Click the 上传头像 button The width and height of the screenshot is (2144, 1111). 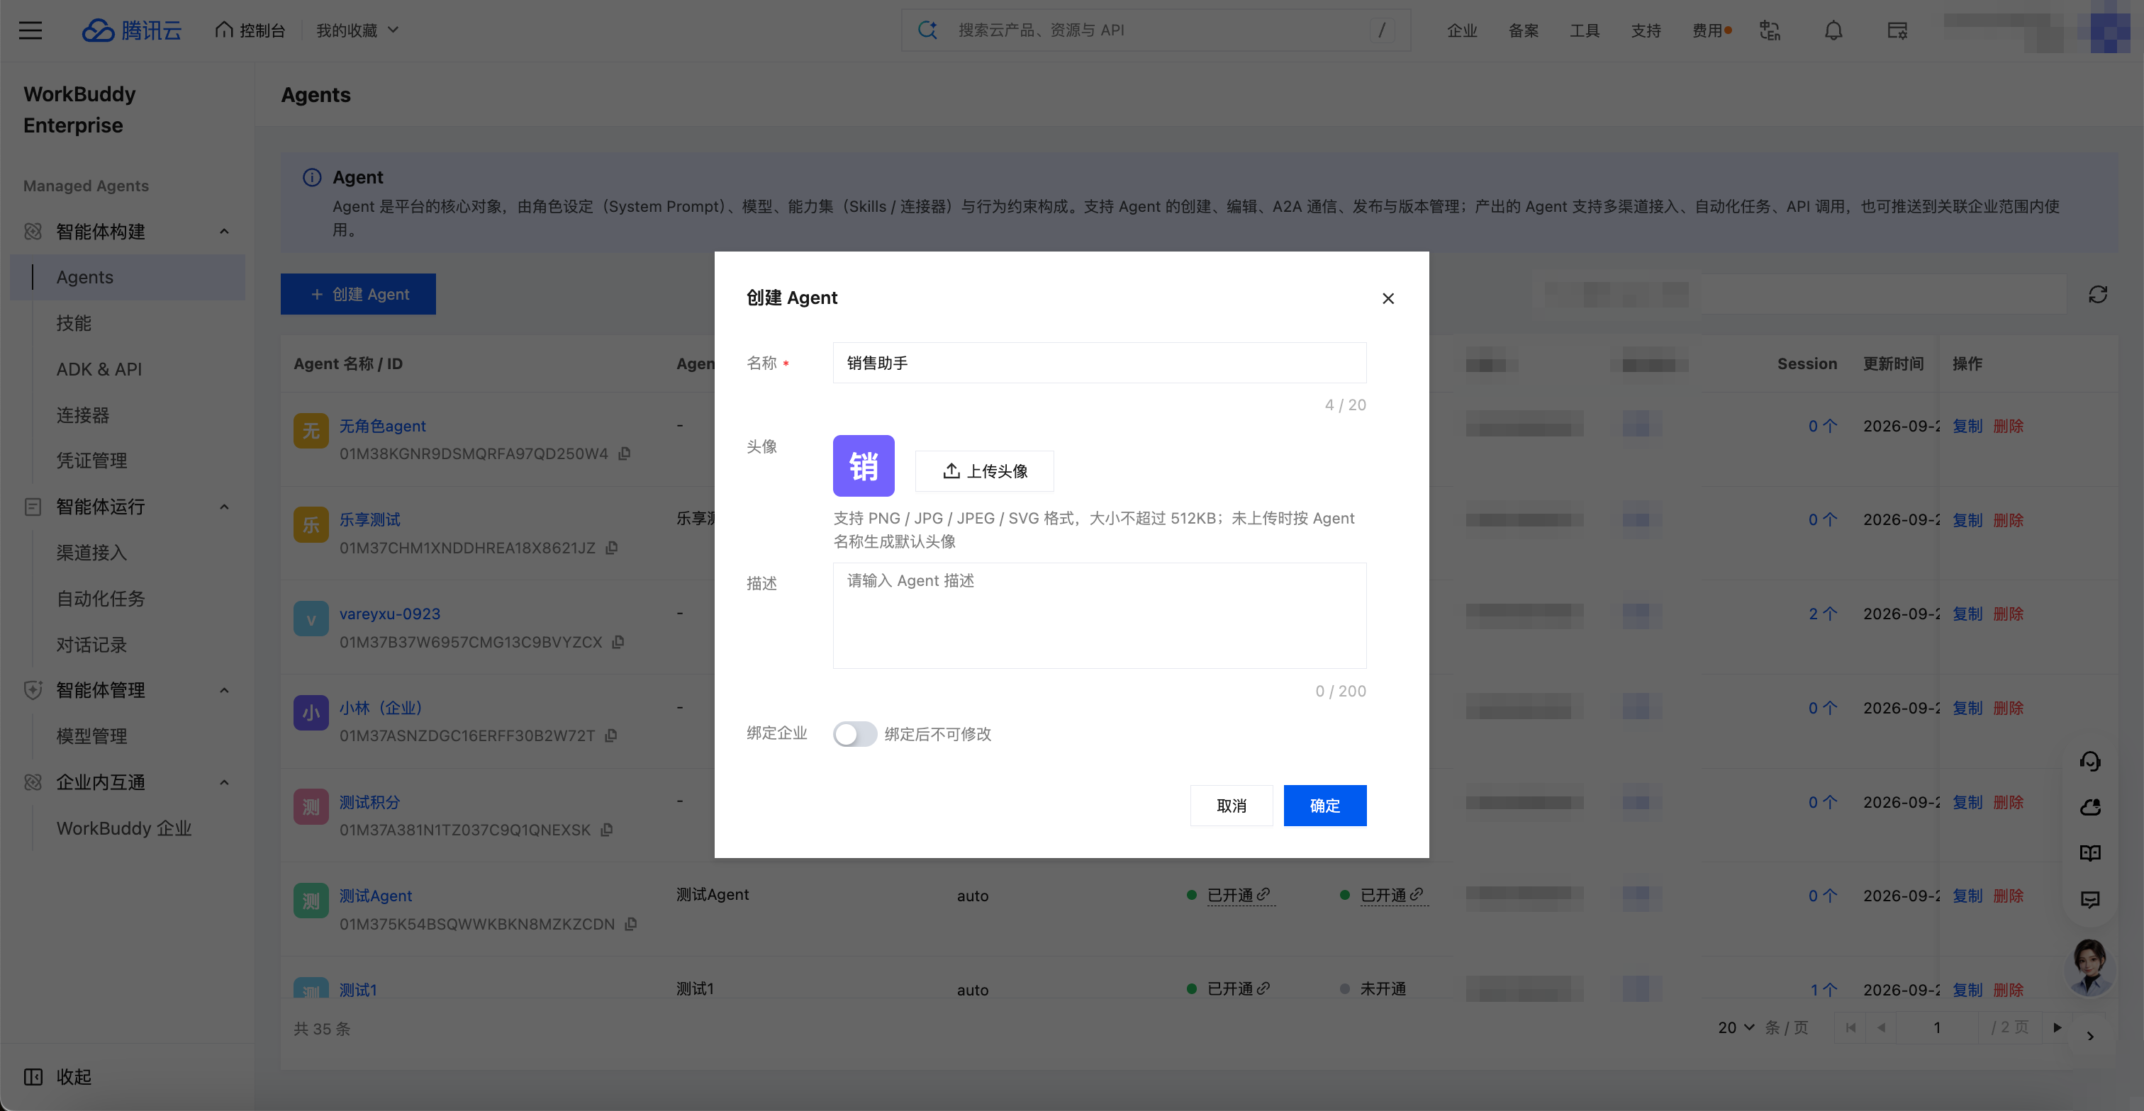pos(985,471)
